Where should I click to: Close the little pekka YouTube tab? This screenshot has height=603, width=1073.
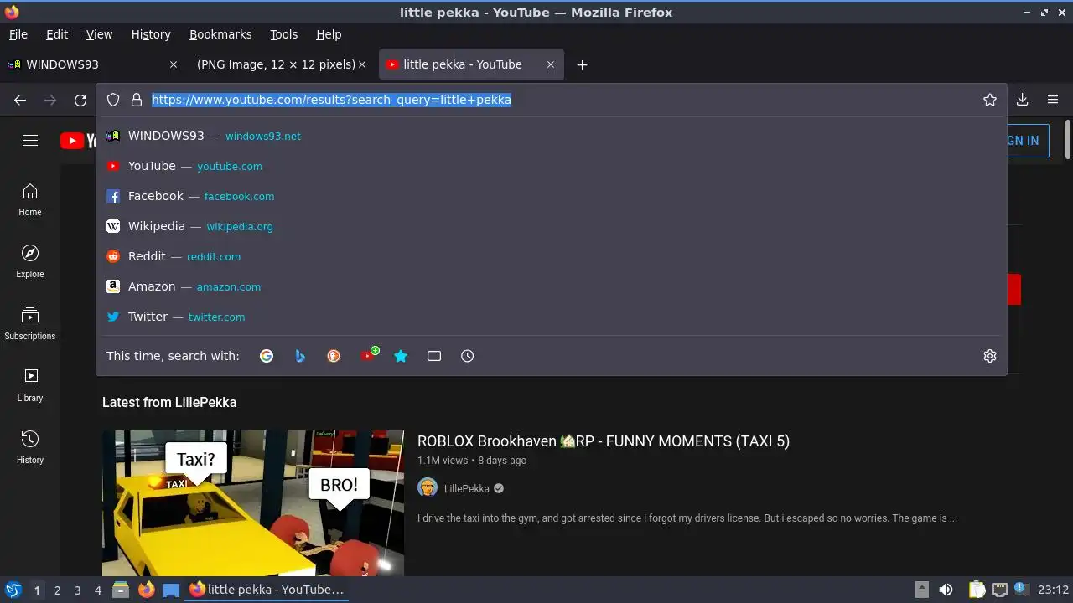(x=551, y=64)
